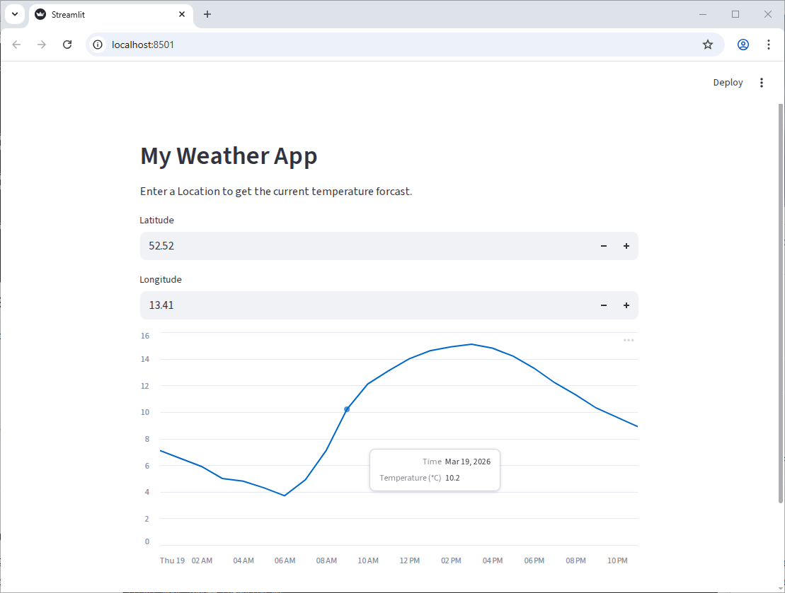Click the site information icon in address bar
The image size is (785, 593).
[x=96, y=44]
